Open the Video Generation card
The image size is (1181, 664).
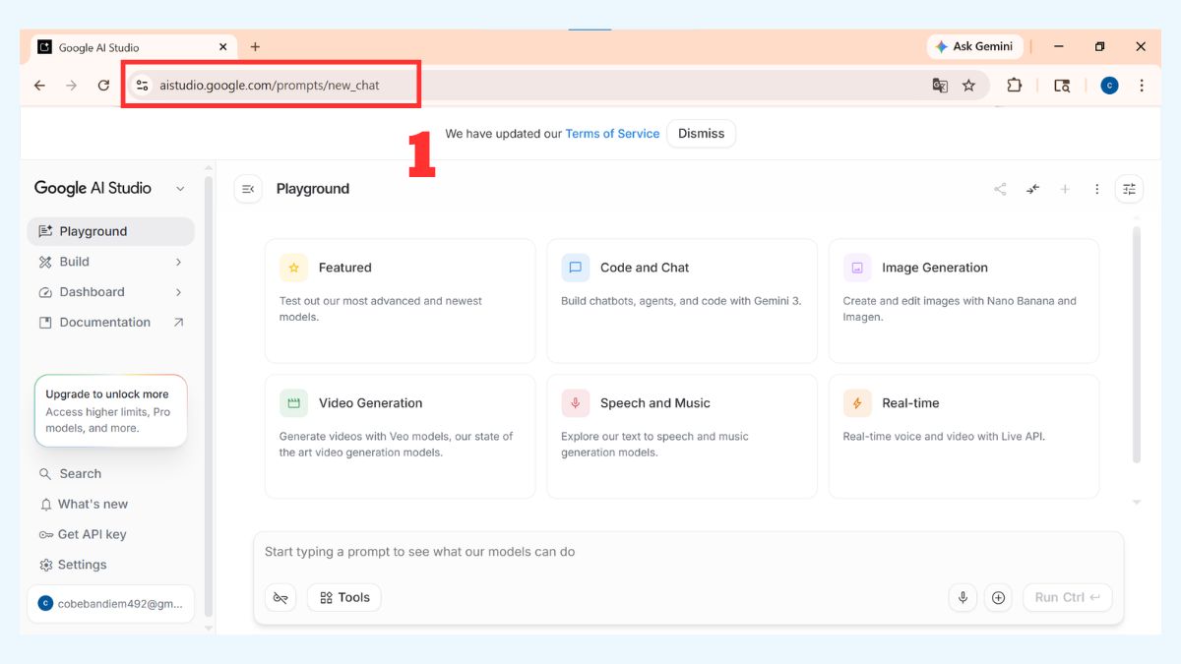click(x=400, y=436)
